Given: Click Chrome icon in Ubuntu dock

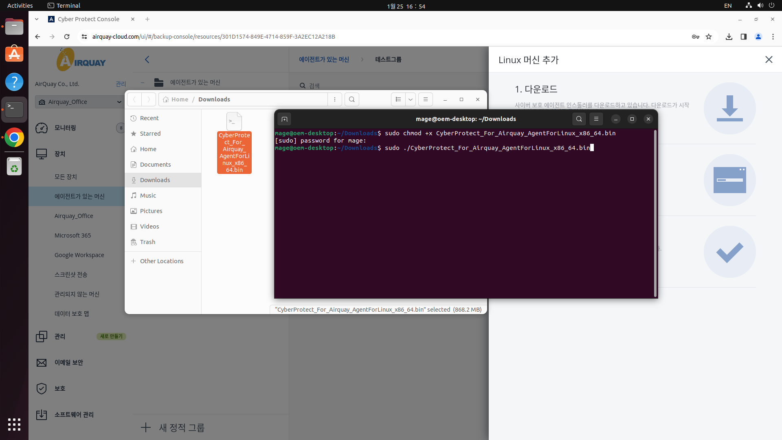Looking at the screenshot, I should coord(14,138).
